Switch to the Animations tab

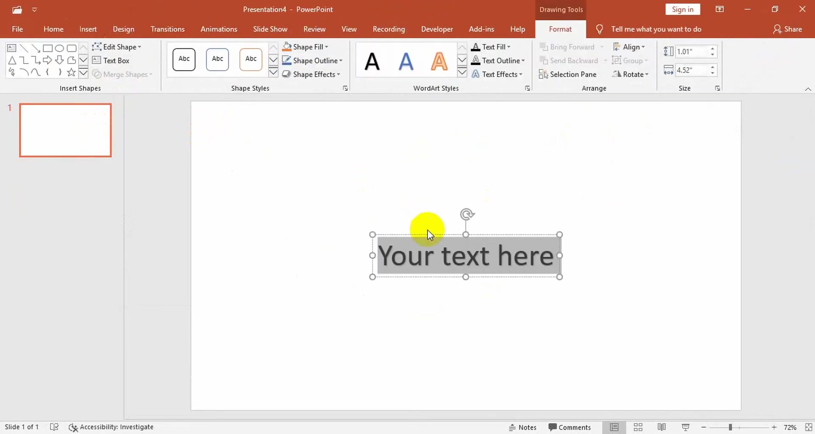pyautogui.click(x=219, y=29)
